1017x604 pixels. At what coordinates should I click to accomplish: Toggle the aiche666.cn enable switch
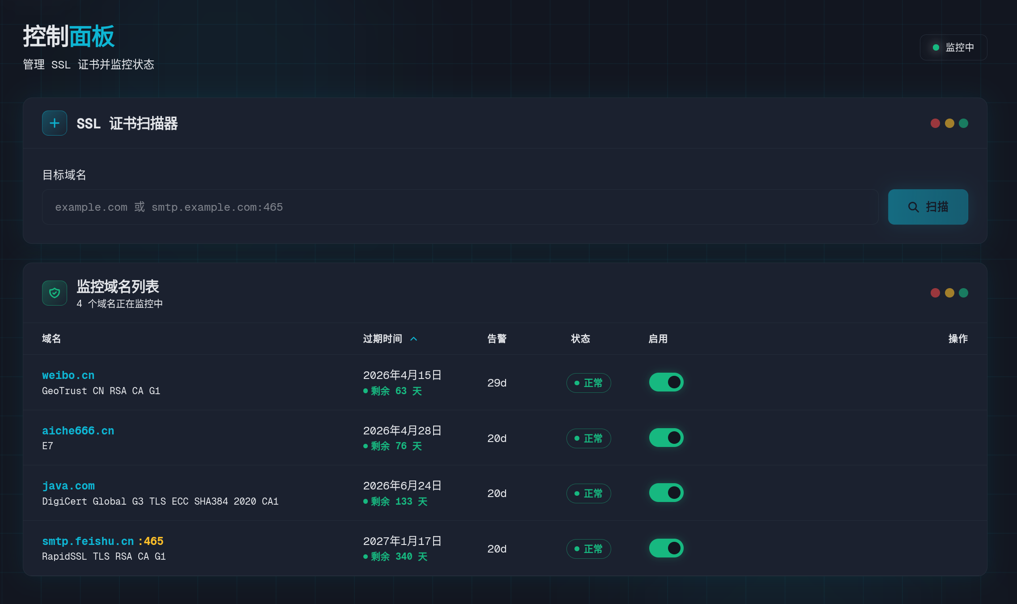(666, 438)
